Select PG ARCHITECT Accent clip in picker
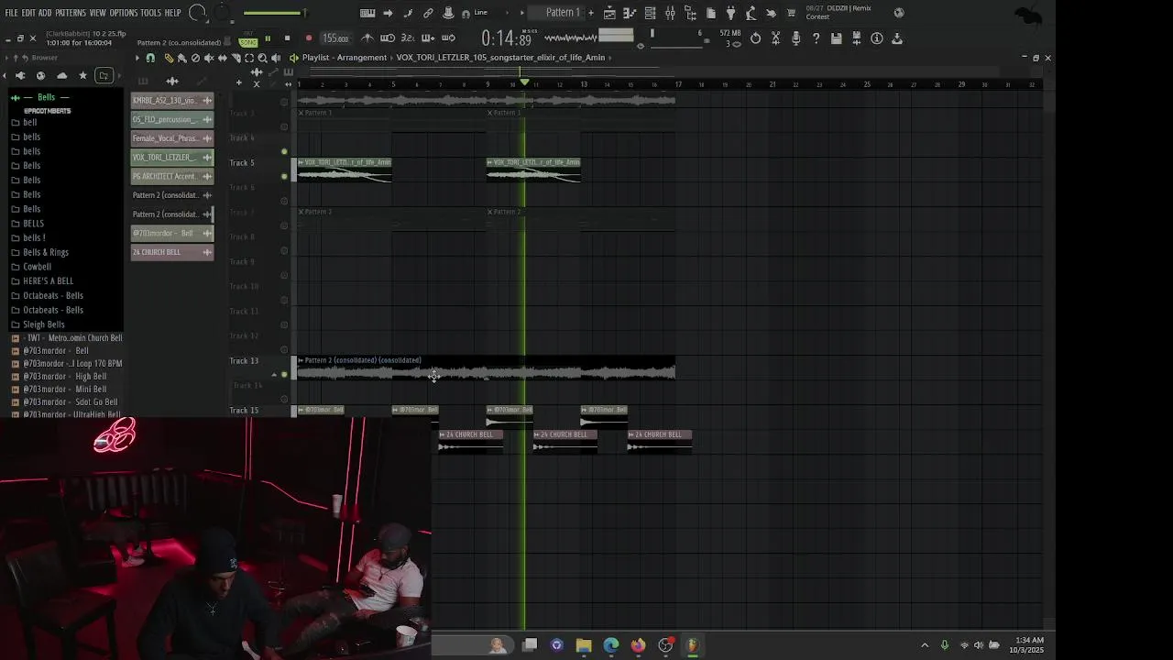 coord(172,176)
